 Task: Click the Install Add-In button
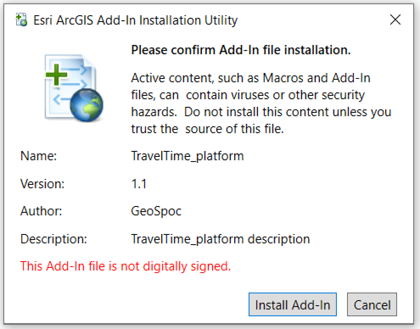(x=292, y=304)
